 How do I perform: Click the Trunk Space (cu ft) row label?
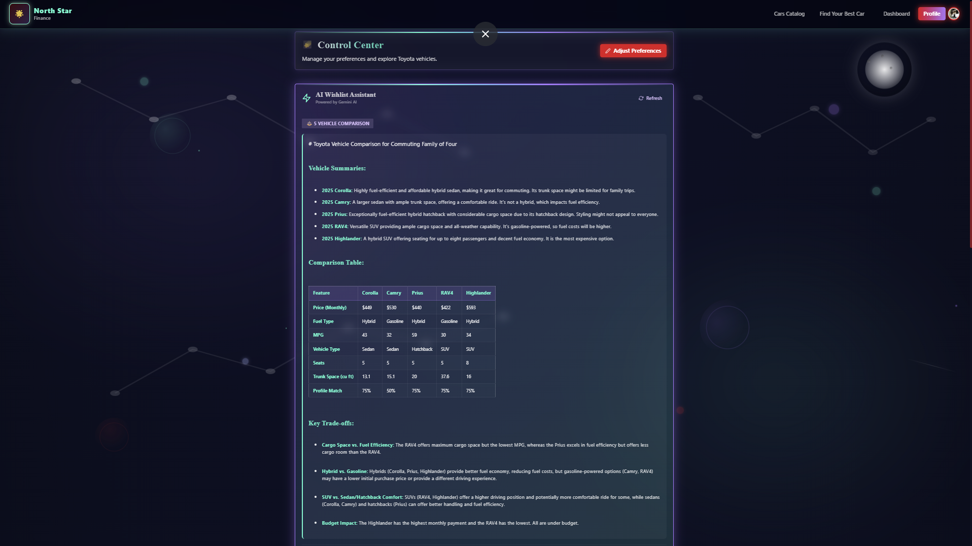[333, 377]
